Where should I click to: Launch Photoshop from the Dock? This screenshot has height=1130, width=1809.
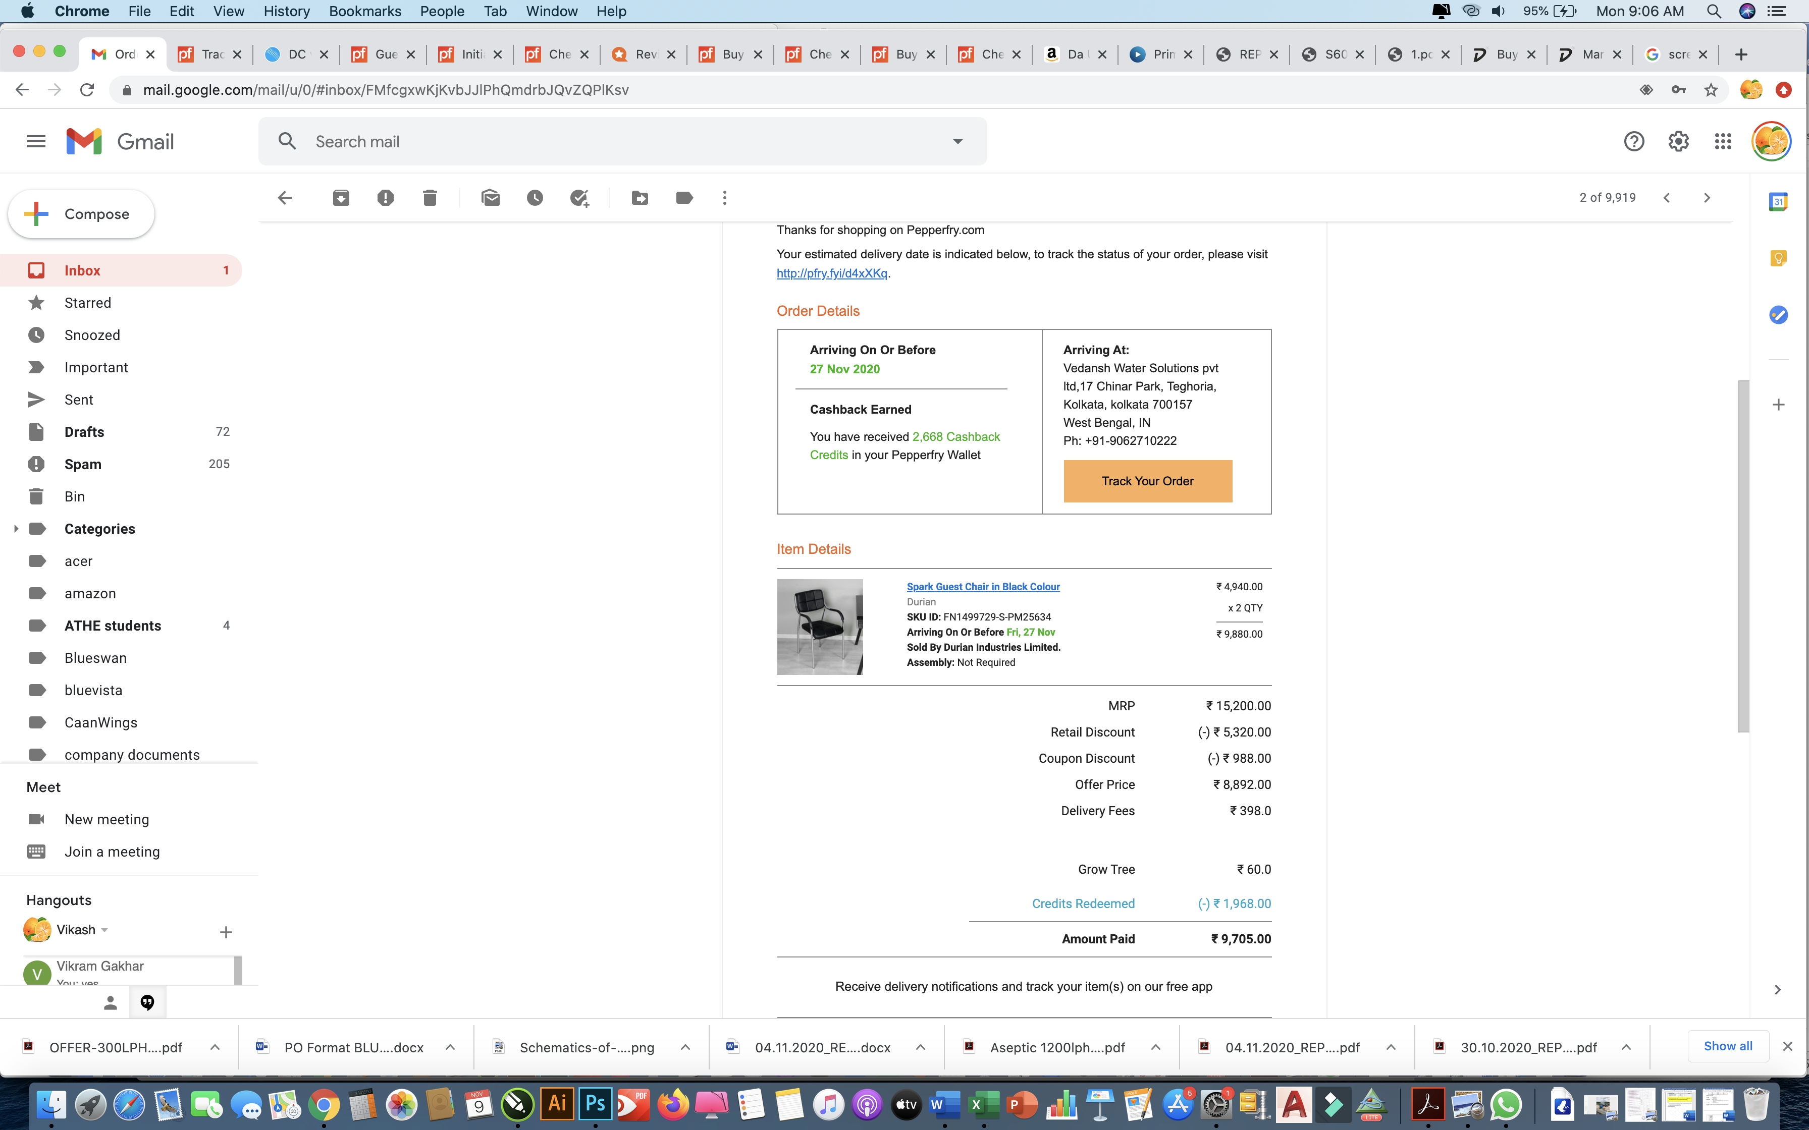click(596, 1104)
